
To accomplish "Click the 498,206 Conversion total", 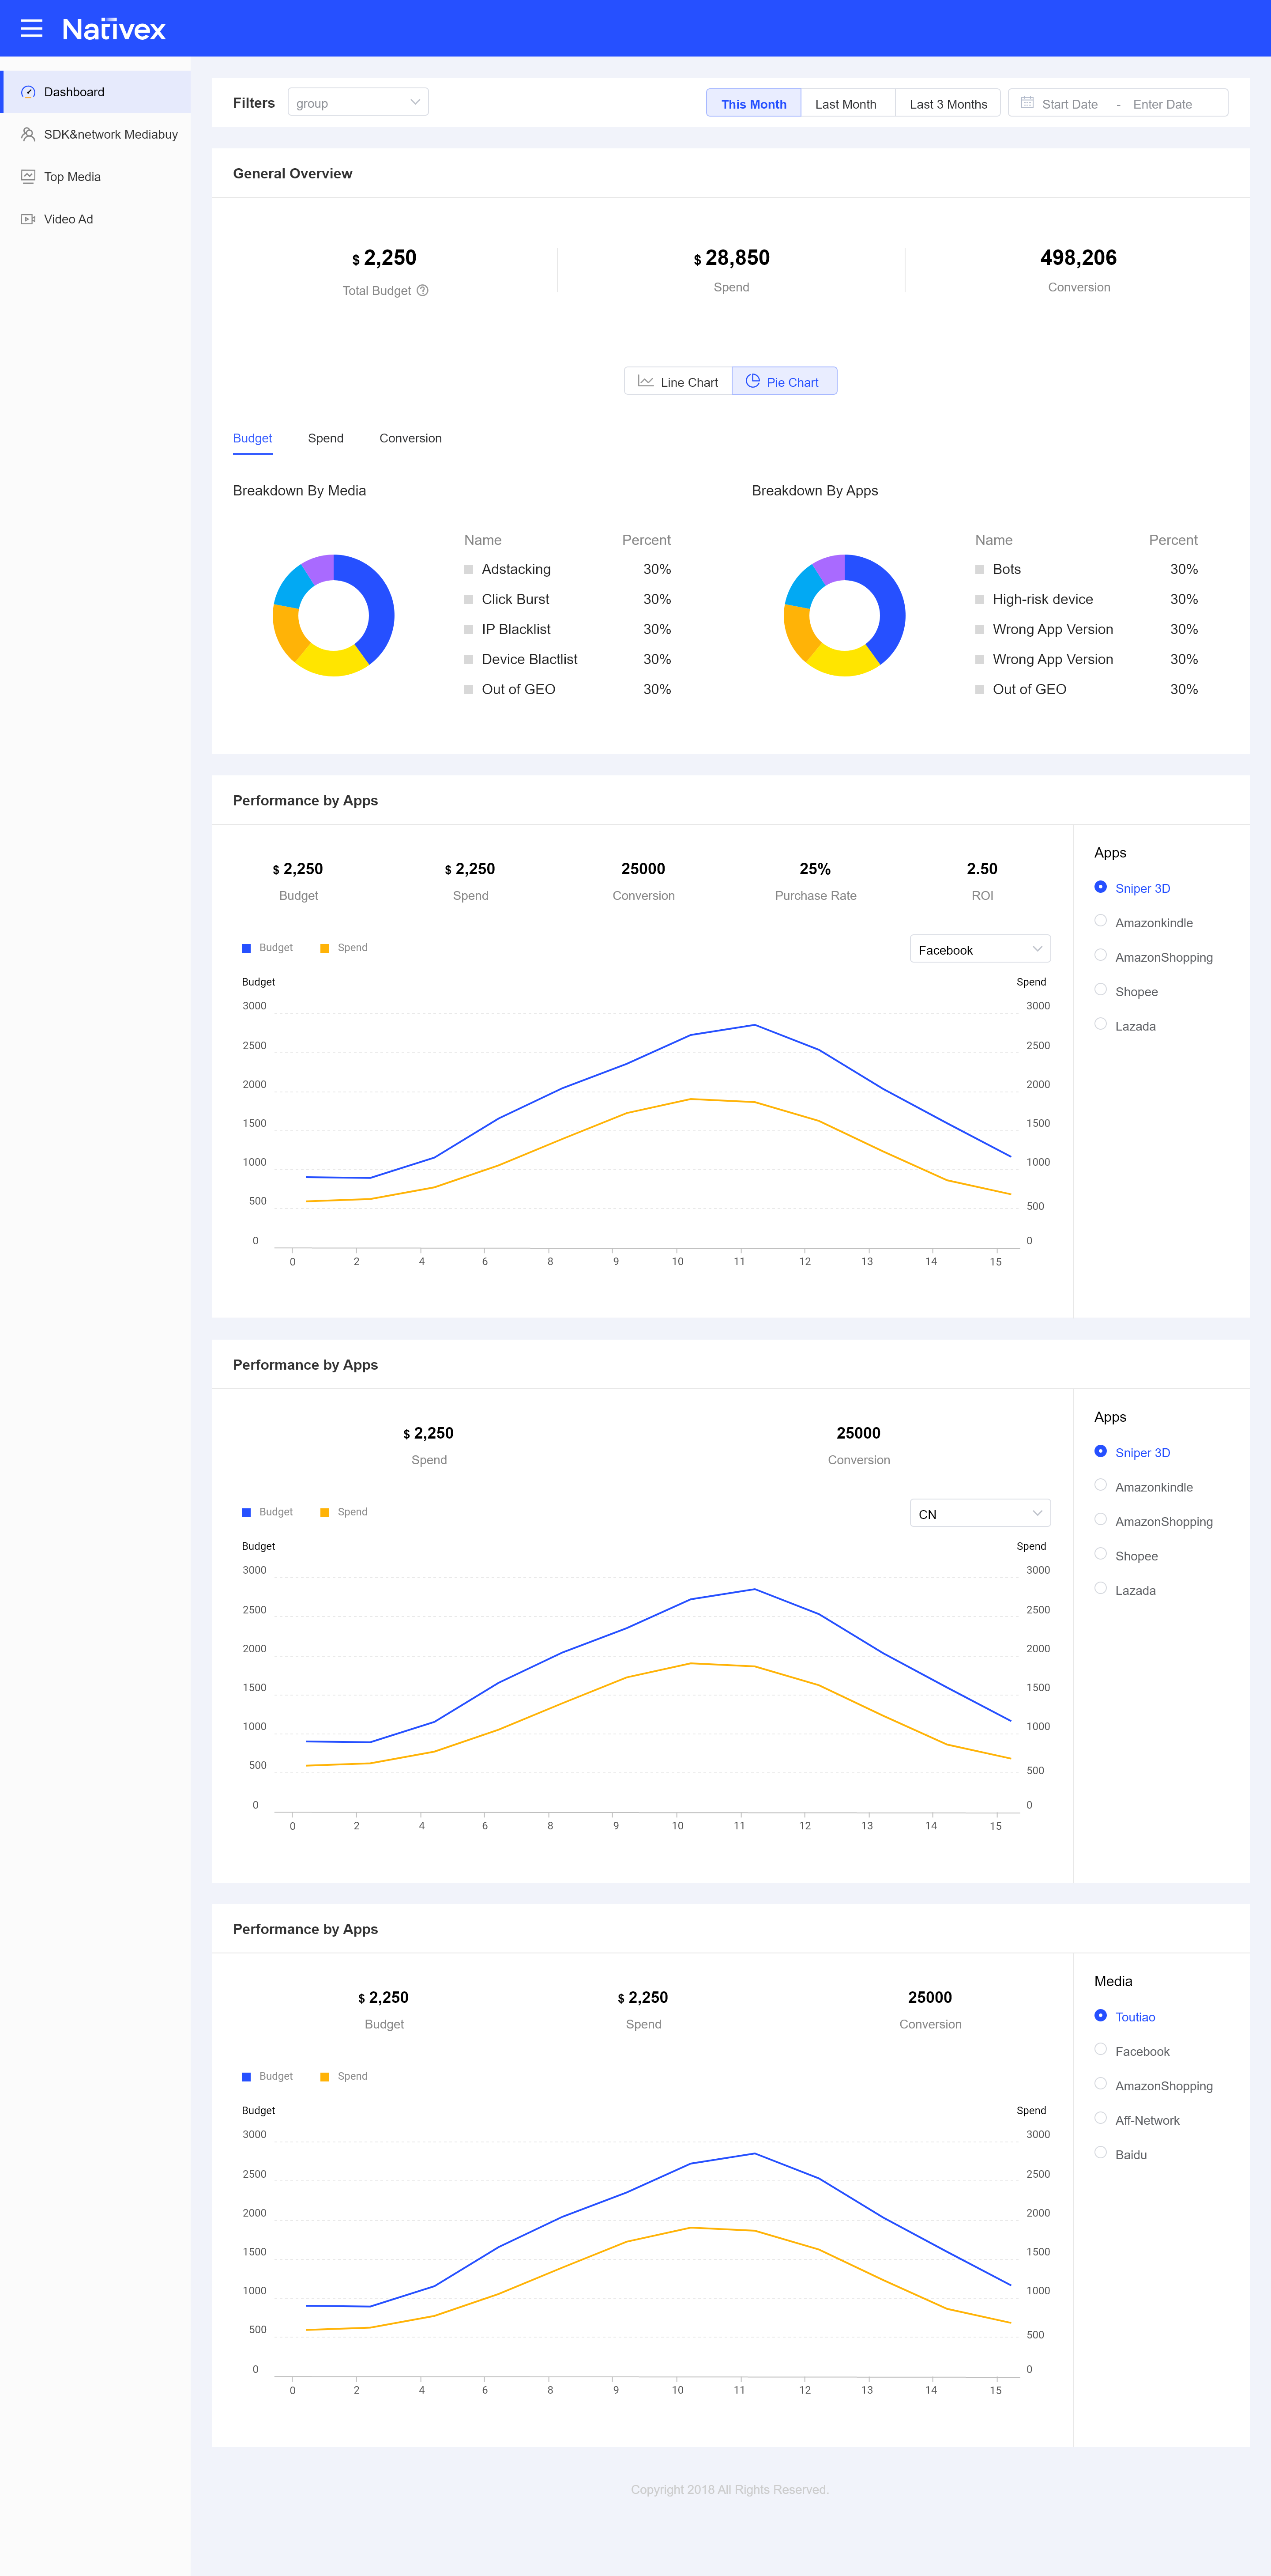I will point(1078,258).
